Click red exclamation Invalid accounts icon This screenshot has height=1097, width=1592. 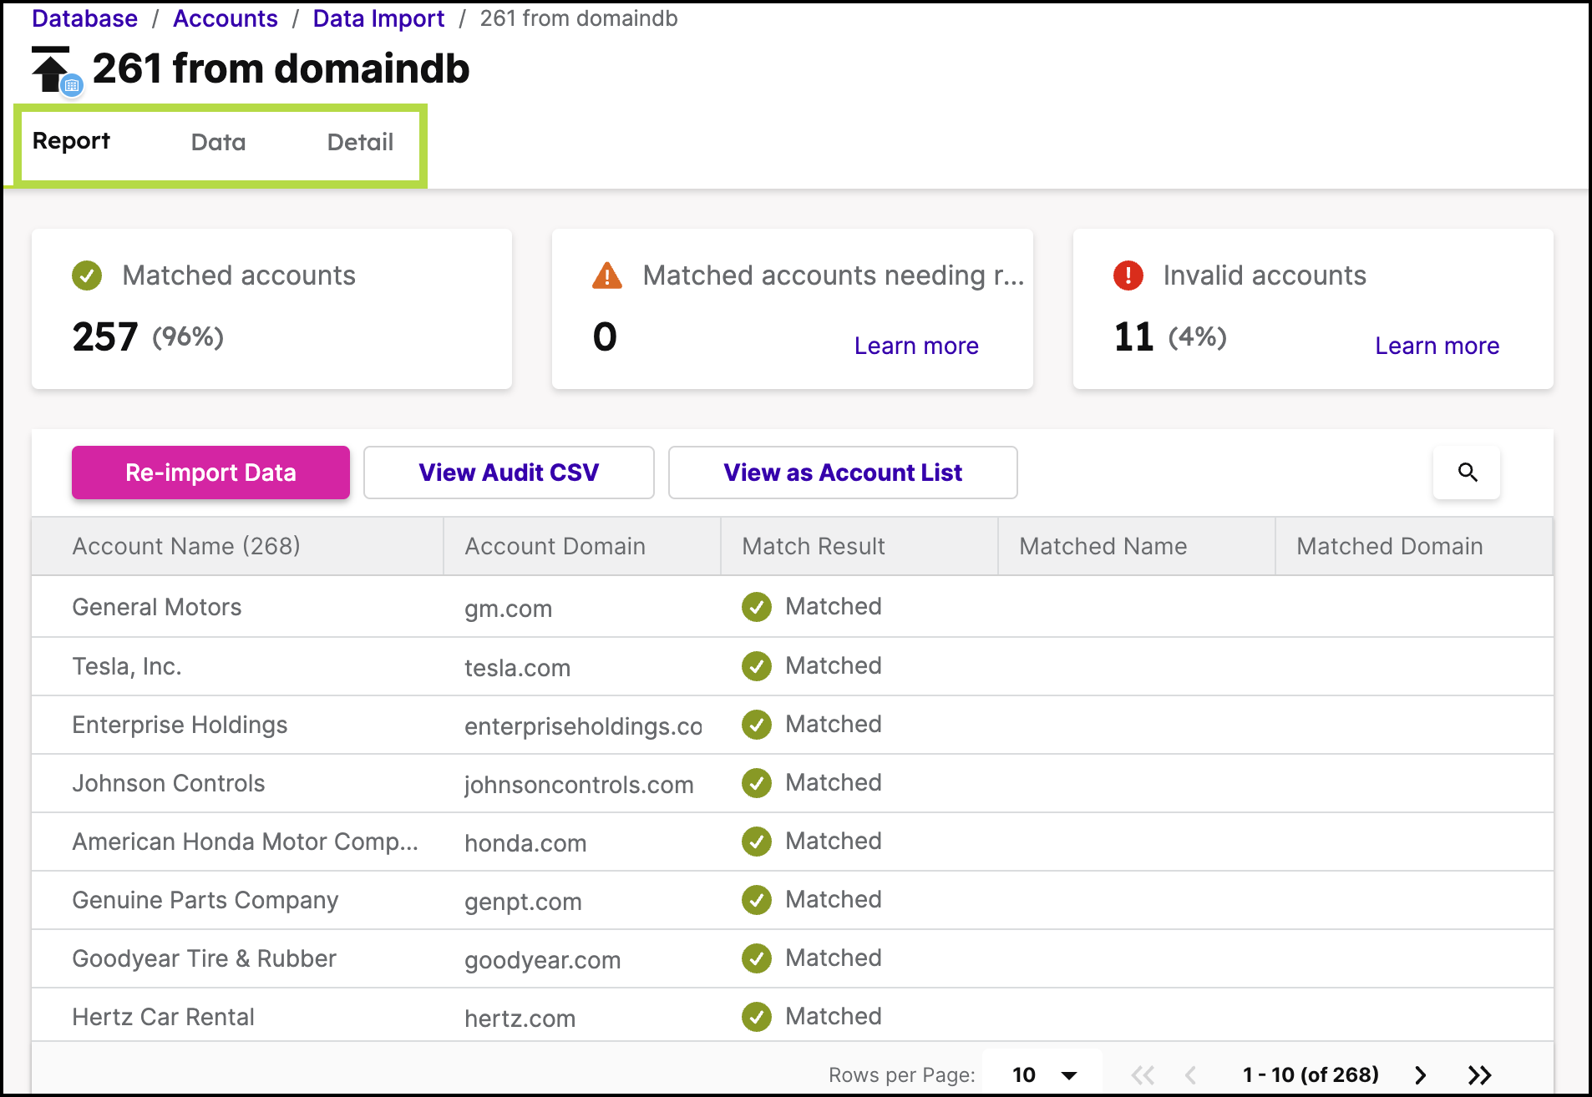pyautogui.click(x=1128, y=276)
